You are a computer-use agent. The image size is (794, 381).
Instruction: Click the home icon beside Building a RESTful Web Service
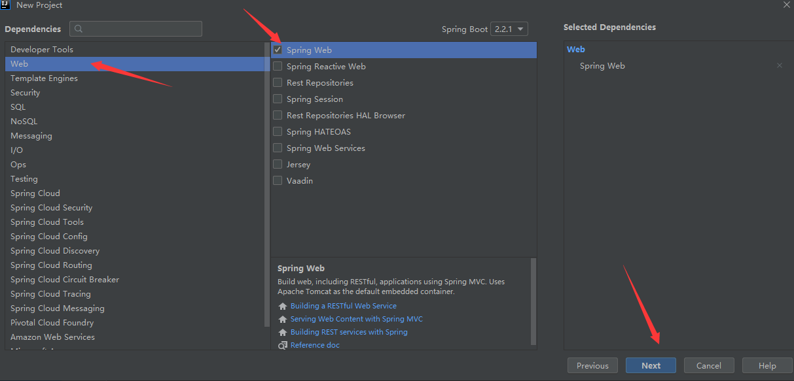283,306
